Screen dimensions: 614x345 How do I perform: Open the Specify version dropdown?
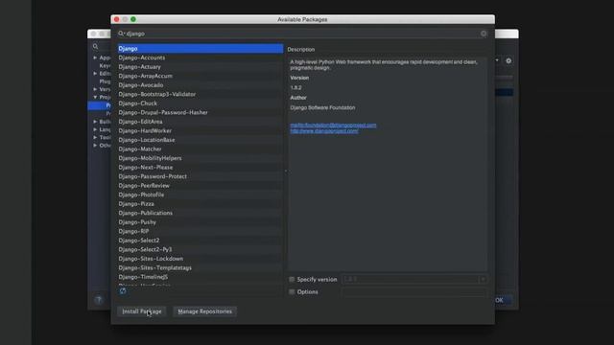[x=483, y=279]
